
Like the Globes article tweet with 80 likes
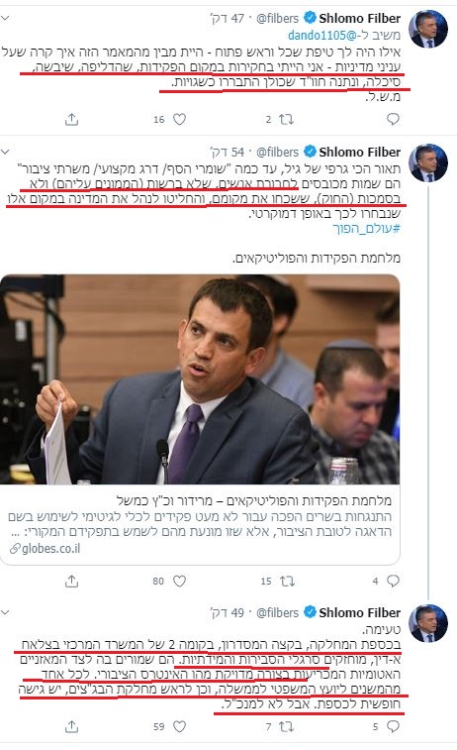tap(180, 582)
